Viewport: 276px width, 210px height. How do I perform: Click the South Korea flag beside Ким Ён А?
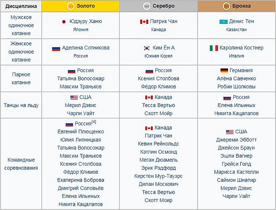coord(147,48)
